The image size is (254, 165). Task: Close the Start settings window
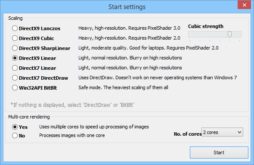(x=244, y=5)
